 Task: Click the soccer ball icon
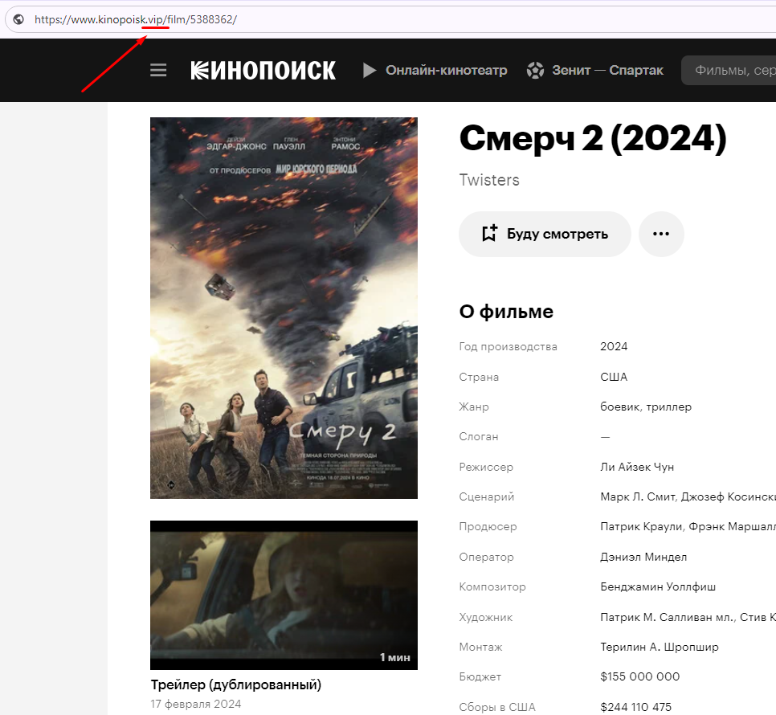535,70
